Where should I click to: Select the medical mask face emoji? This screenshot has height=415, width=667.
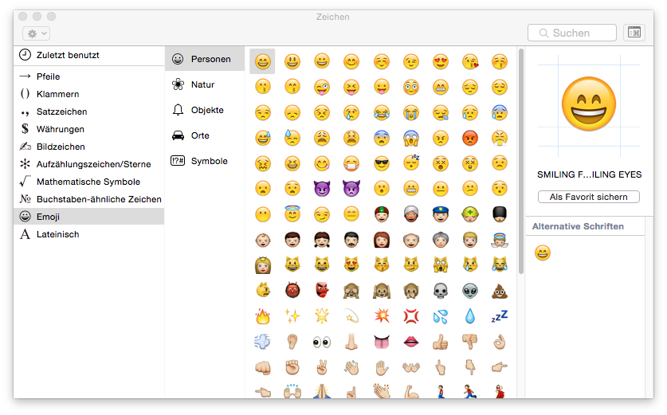[351, 163]
